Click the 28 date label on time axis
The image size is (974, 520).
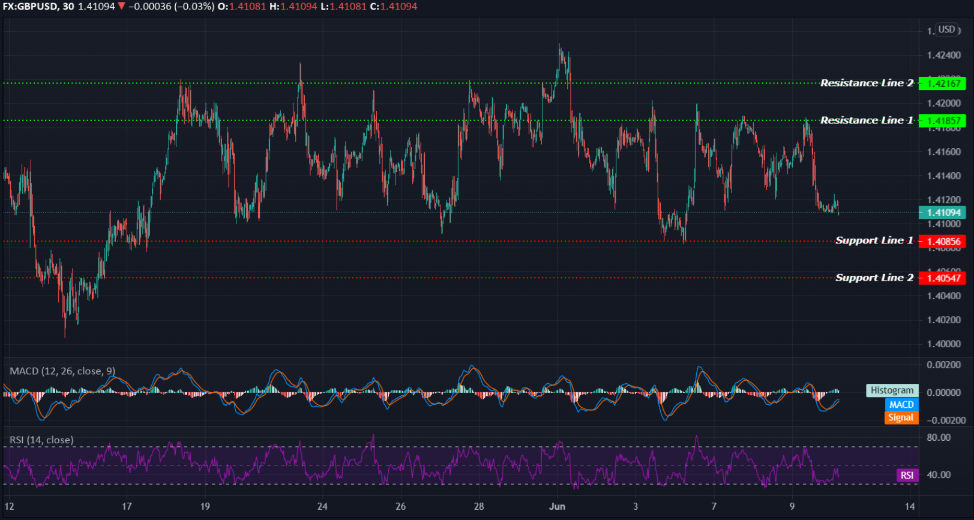479,507
